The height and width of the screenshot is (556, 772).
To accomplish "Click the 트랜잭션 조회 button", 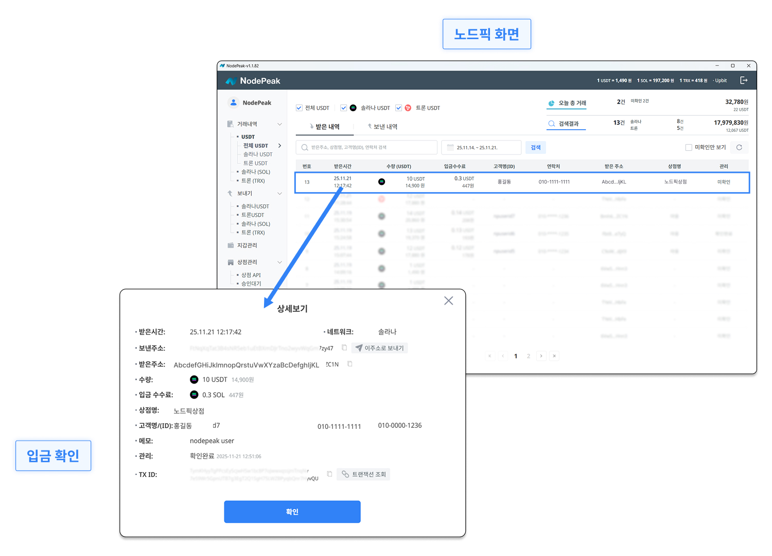I will click(364, 474).
